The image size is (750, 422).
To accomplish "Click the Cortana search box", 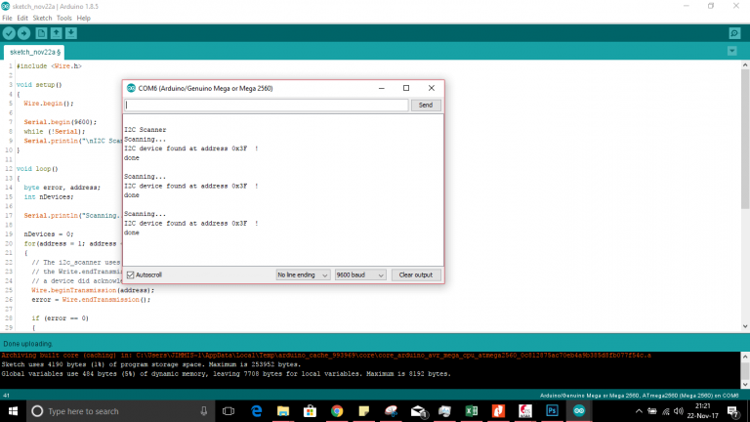I will (x=120, y=411).
